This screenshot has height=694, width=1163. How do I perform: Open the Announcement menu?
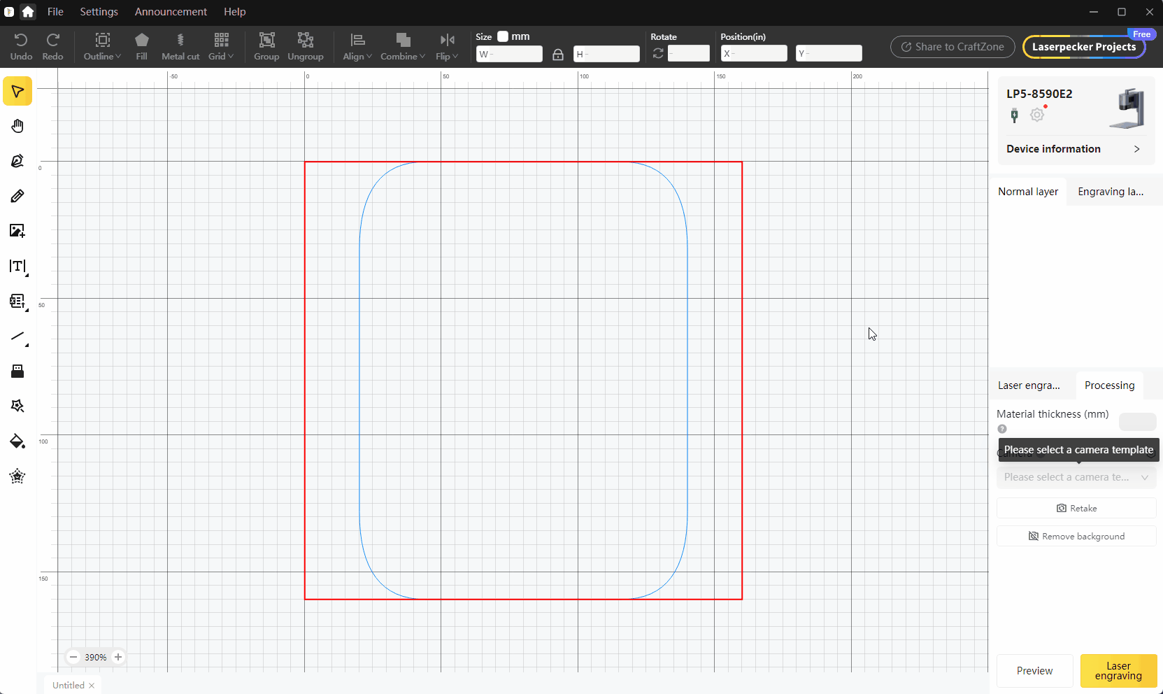coord(171,12)
